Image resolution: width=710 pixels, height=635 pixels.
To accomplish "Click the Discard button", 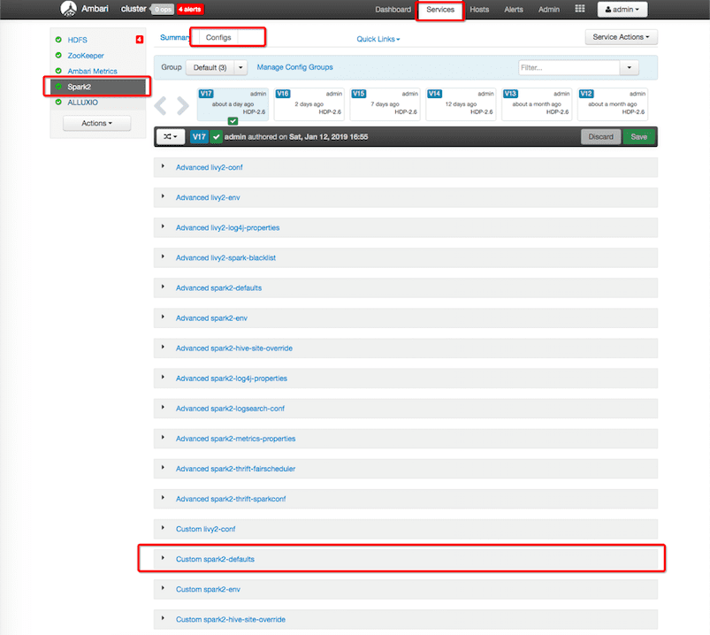I will click(600, 137).
